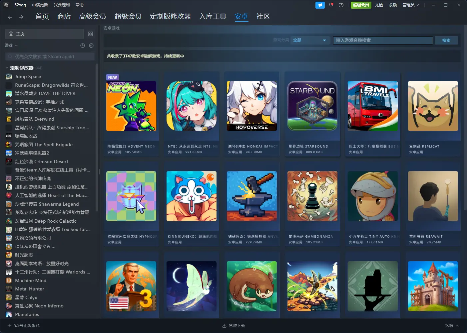Expand the 管理员 account dropdown
The width and height of the screenshot is (467, 333).
coord(410,5)
